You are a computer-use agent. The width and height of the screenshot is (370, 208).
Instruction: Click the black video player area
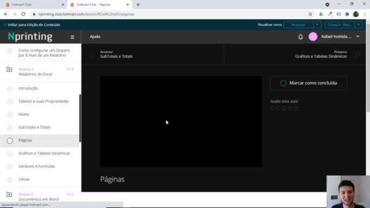[x=181, y=121]
